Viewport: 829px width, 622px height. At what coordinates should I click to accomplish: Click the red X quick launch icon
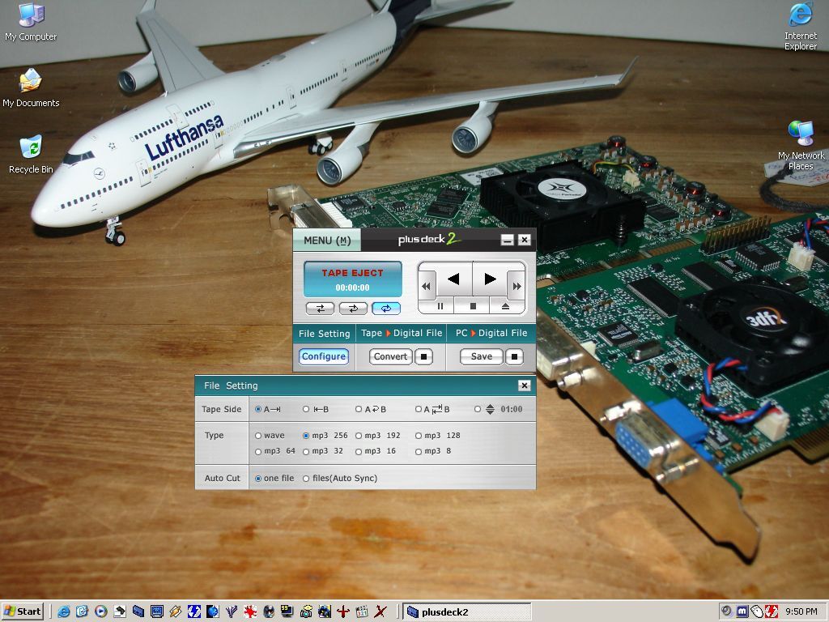380,612
